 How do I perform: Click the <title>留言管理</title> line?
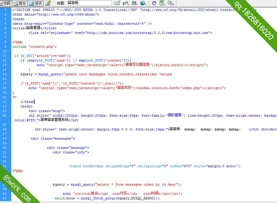point(34,28)
